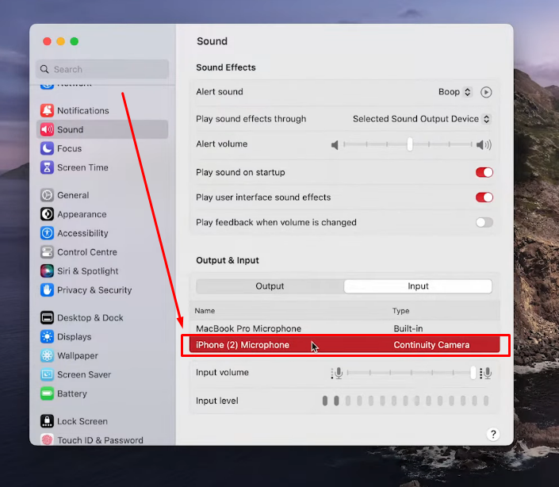The height and width of the screenshot is (487, 559).
Task: Click the Name column header
Action: (x=205, y=311)
